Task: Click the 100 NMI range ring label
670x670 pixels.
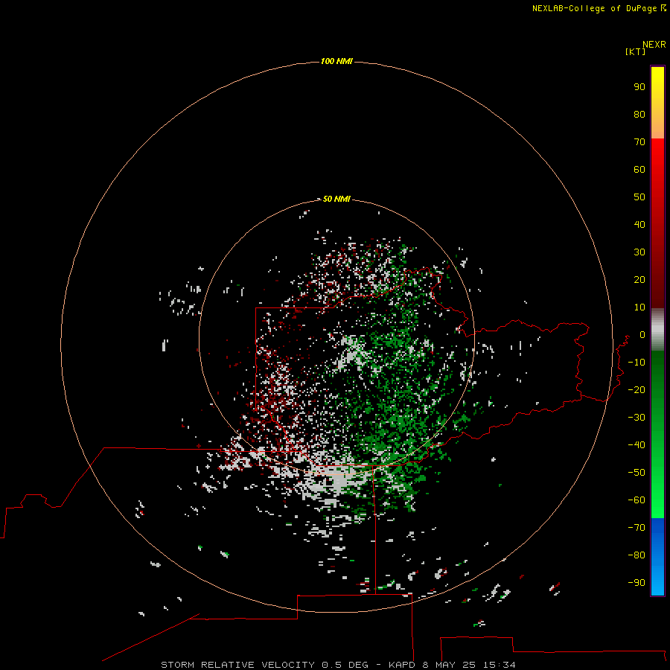Action: click(x=336, y=62)
